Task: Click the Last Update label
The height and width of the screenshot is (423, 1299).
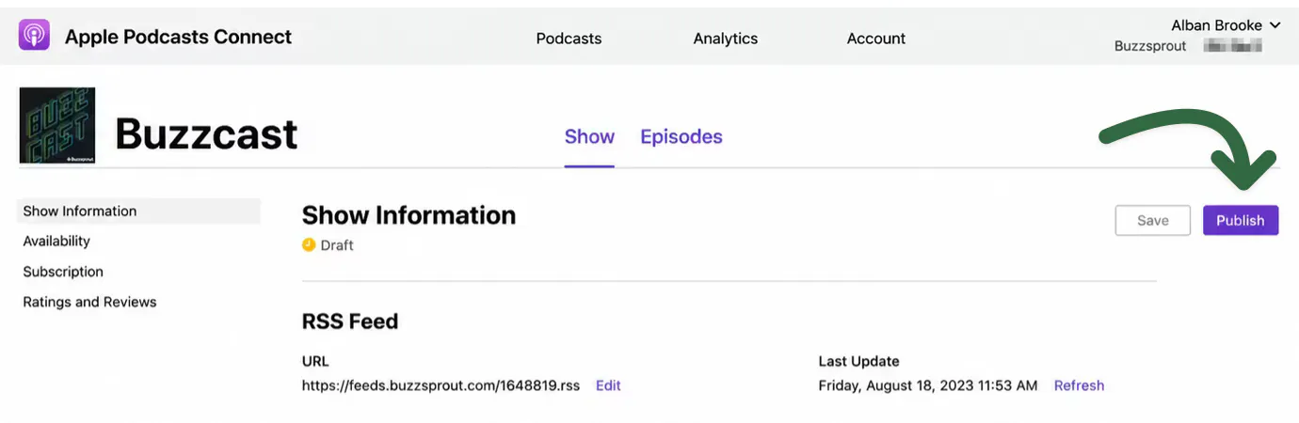Action: coord(858,361)
